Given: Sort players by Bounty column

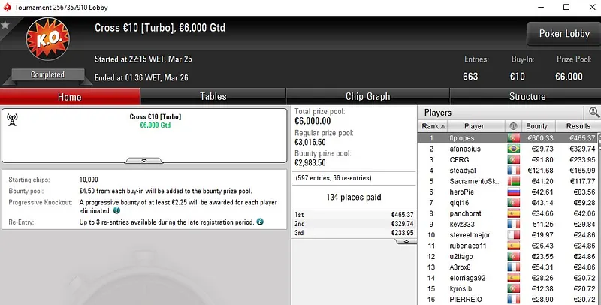Looking at the screenshot, I should click(x=536, y=127).
